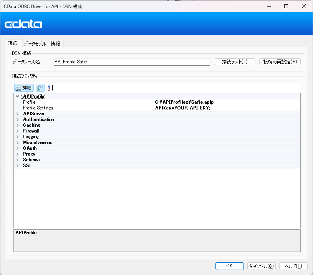Expand the Logging category
The height and width of the screenshot is (275, 313).
tap(17, 136)
